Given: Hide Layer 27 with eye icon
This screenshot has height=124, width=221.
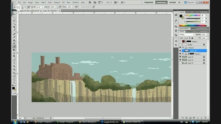Looking at the screenshot, I should (x=180, y=57).
